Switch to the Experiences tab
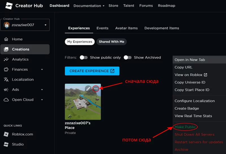Screen dimensions: 226x154 (x=79, y=28)
